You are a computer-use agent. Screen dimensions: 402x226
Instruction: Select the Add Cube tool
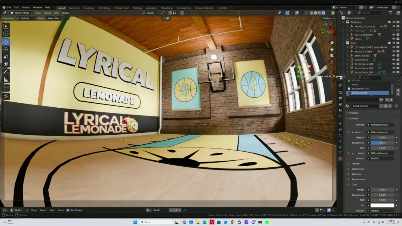(x=6, y=88)
